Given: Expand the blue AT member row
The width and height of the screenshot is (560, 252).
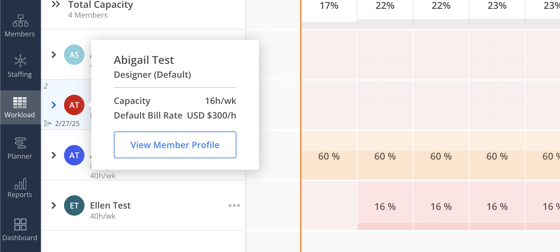Looking at the screenshot, I should coord(53,155).
